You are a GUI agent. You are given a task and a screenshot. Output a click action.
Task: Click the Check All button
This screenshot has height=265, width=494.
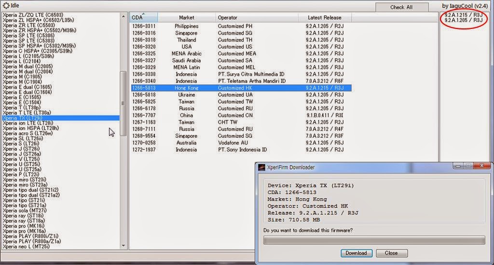tap(401, 7)
